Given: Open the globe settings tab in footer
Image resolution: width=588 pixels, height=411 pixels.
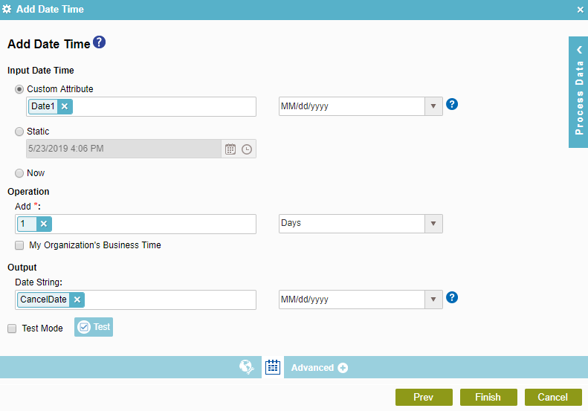Looking at the screenshot, I should coord(247,367).
